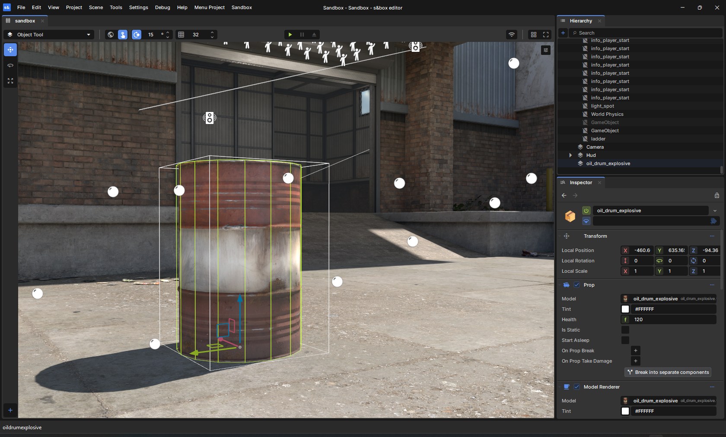Image resolution: width=726 pixels, height=437 pixels.
Task: Click the add tag icon in Inspector
Action: [x=713, y=221]
